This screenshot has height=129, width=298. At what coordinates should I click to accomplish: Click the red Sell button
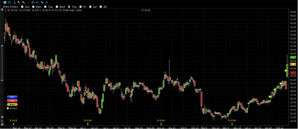point(12,101)
